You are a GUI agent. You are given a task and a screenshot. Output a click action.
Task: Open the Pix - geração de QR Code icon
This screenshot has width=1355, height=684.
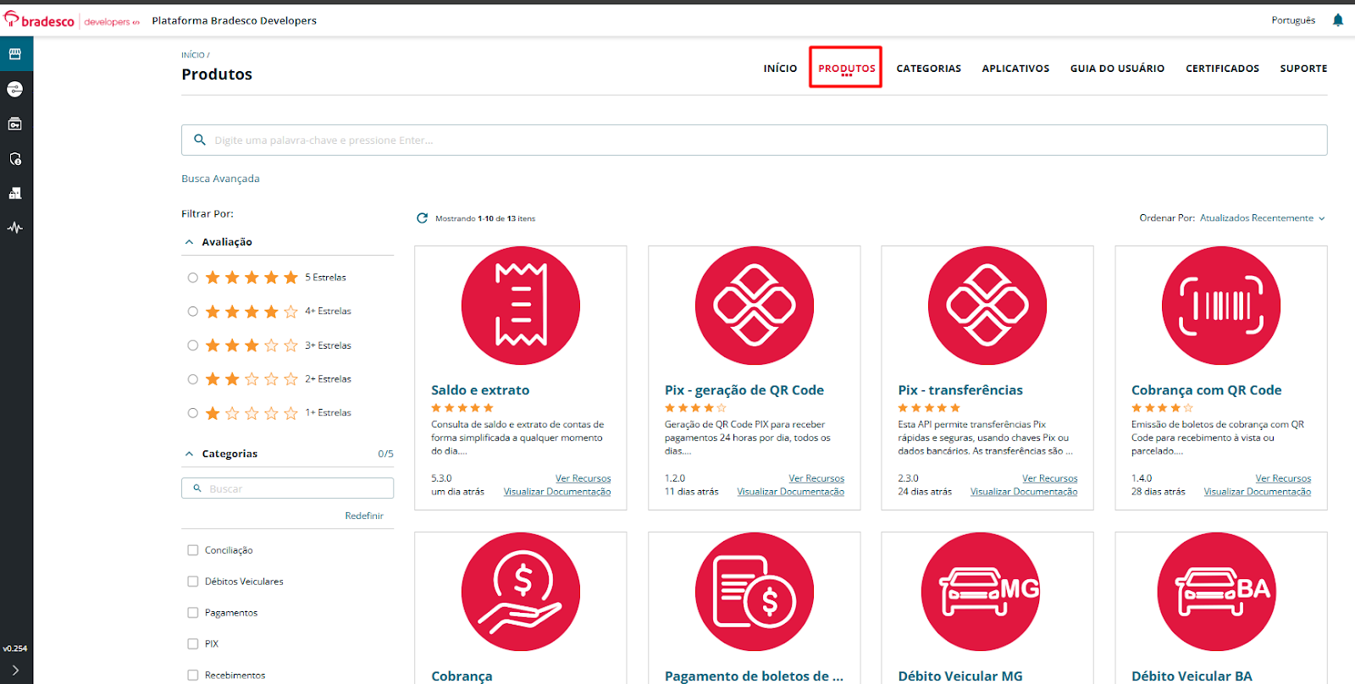755,306
